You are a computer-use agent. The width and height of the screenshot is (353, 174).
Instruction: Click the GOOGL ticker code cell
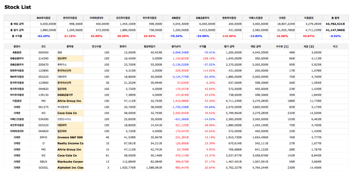(x=43, y=167)
